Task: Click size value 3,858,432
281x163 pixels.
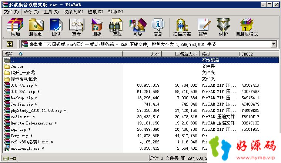Action: (x=149, y=148)
